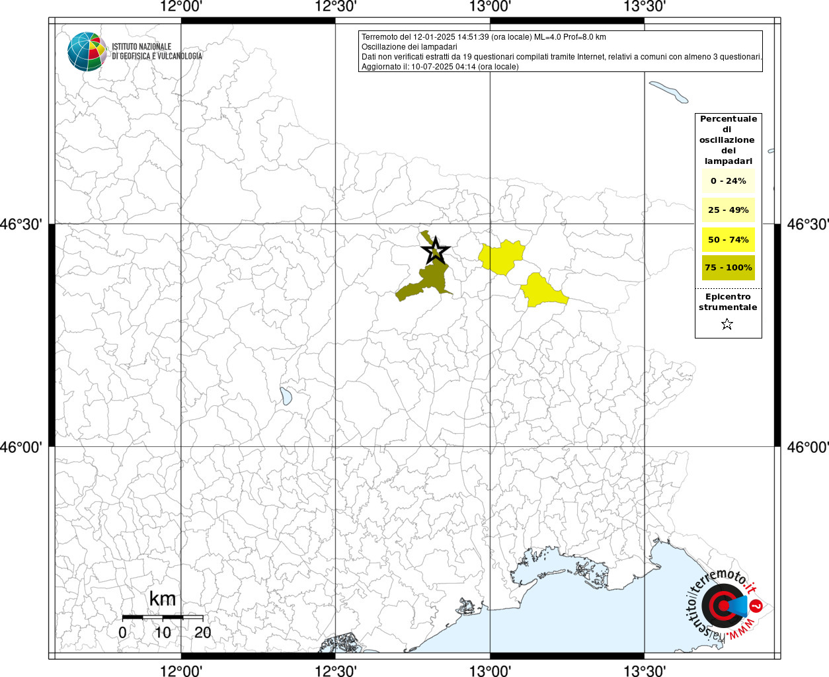Select the 50 - 74% legend swatch
Image resolution: width=829 pixels, height=677 pixels.
729,239
